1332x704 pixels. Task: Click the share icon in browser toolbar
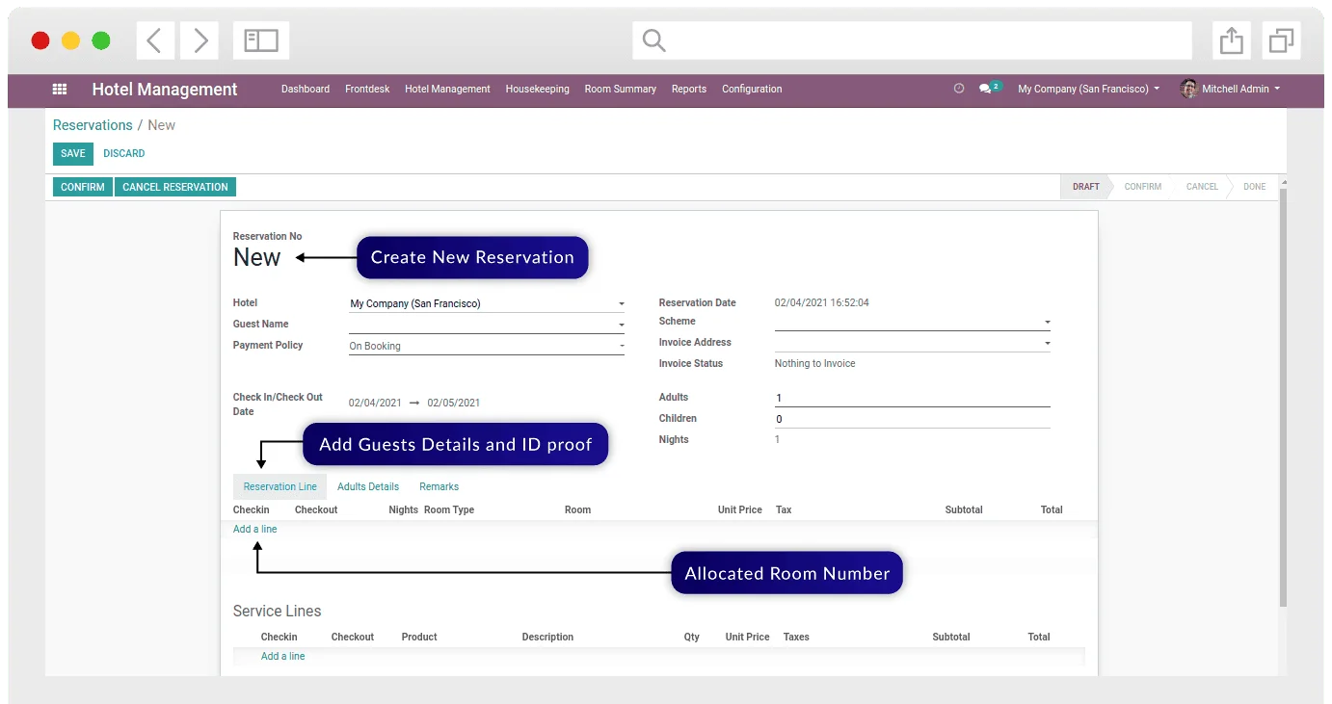[1232, 40]
